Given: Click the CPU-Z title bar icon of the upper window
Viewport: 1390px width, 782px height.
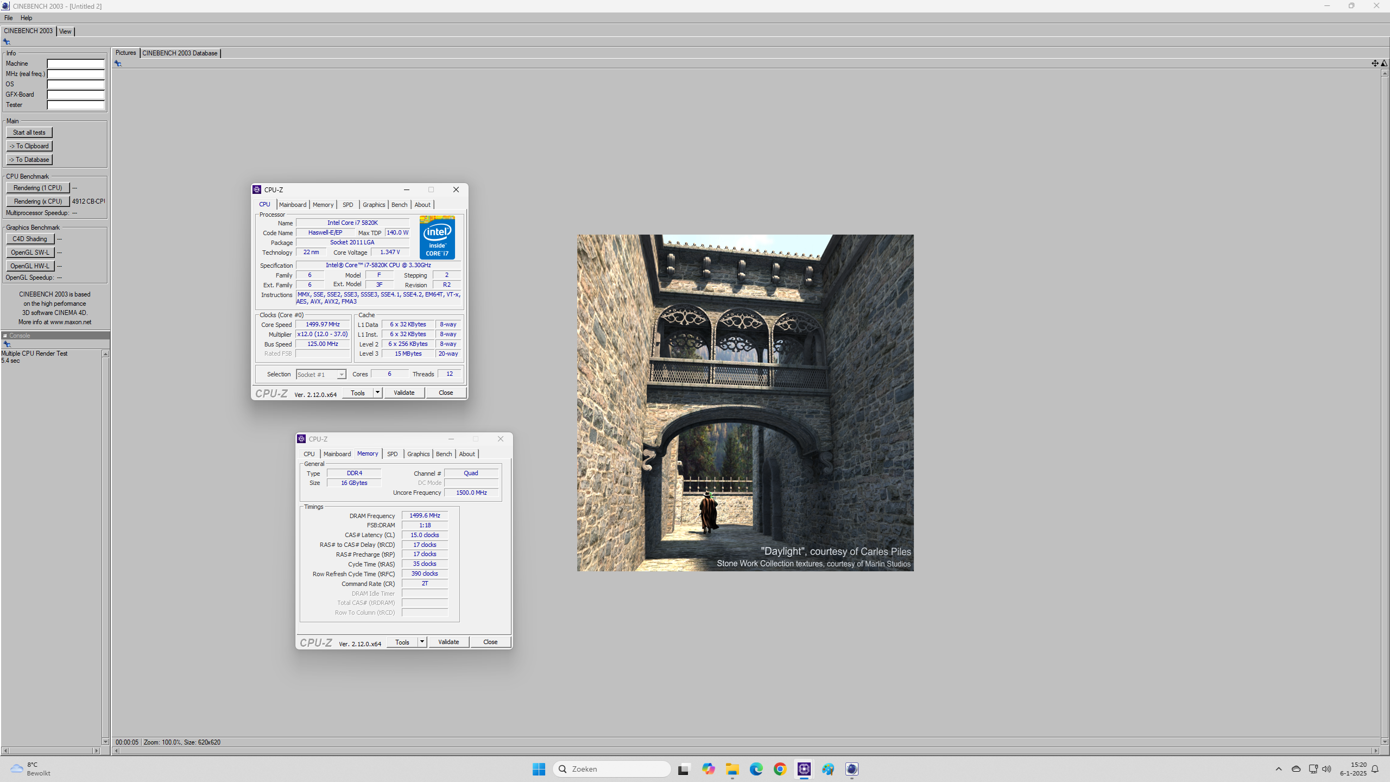Looking at the screenshot, I should point(257,190).
